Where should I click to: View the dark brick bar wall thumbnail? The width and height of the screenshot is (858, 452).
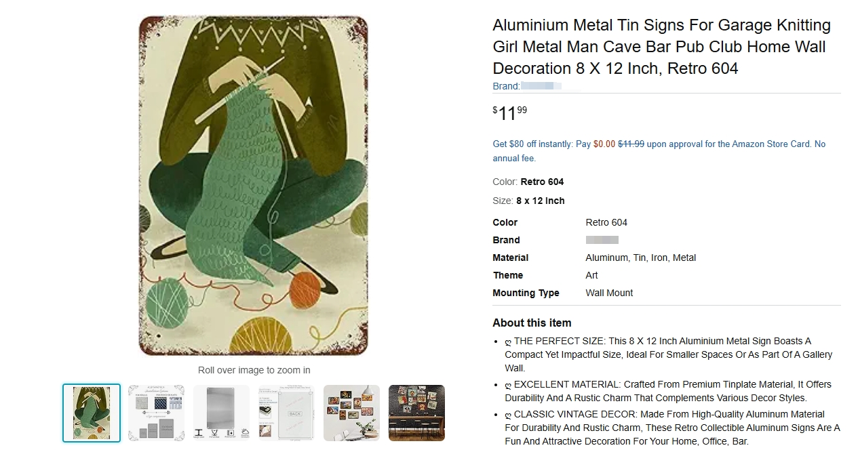point(416,413)
